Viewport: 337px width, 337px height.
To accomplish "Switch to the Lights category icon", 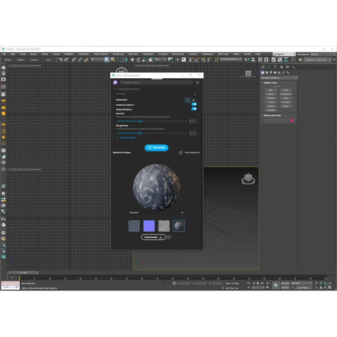I will pyautogui.click(x=271, y=73).
